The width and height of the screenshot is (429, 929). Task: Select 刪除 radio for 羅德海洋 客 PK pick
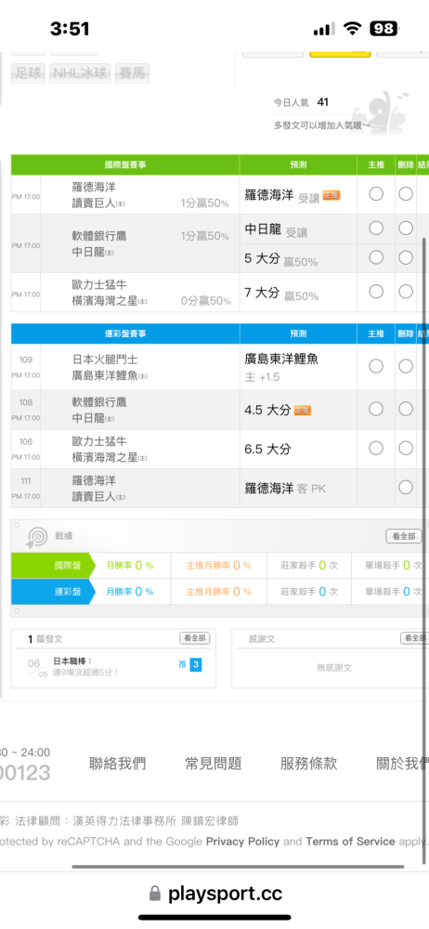click(x=405, y=487)
